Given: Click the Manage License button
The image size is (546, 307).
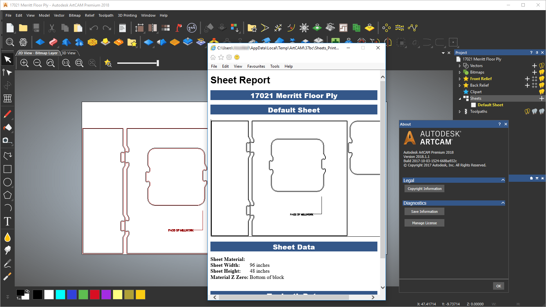Looking at the screenshot, I should point(424,223).
